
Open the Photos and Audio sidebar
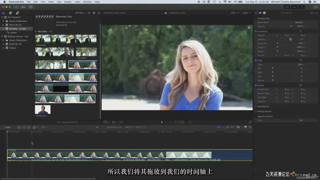(x=10, y=13)
